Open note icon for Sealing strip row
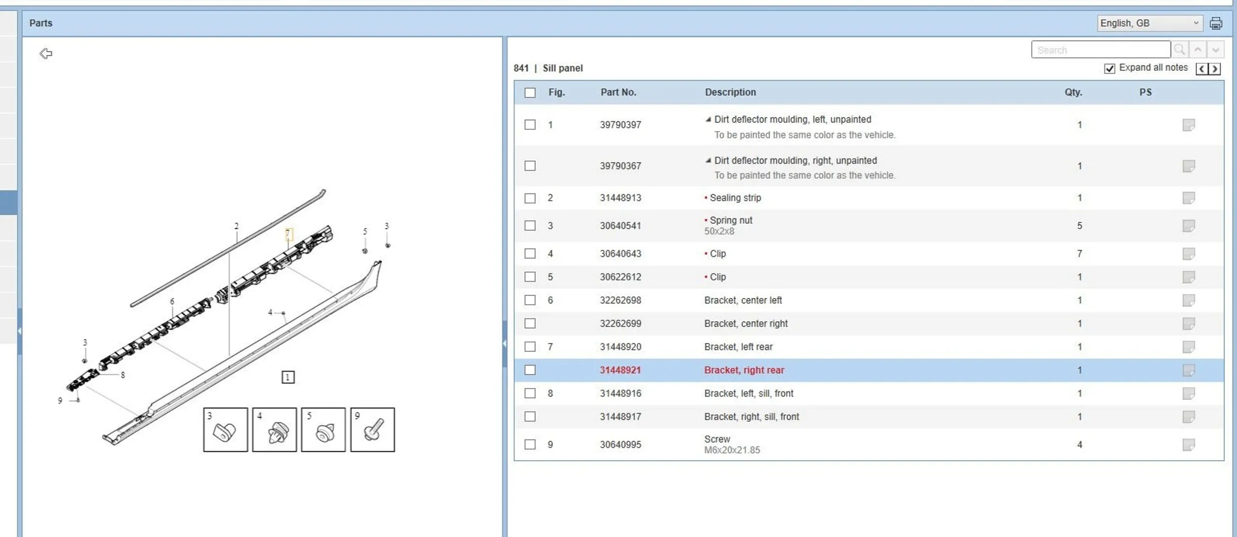The height and width of the screenshot is (537, 1237). click(1189, 198)
